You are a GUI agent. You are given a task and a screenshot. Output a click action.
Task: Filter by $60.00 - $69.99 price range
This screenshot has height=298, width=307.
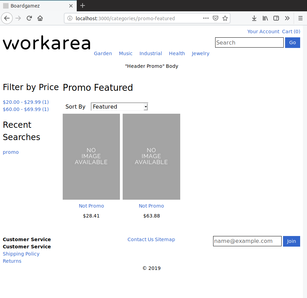tap(26, 109)
